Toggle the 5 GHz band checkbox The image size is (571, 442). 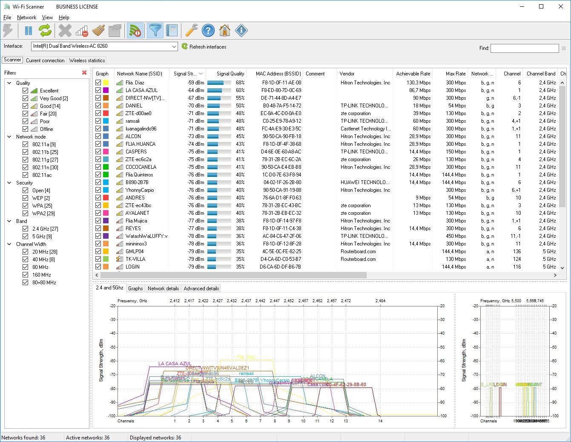tap(26, 237)
